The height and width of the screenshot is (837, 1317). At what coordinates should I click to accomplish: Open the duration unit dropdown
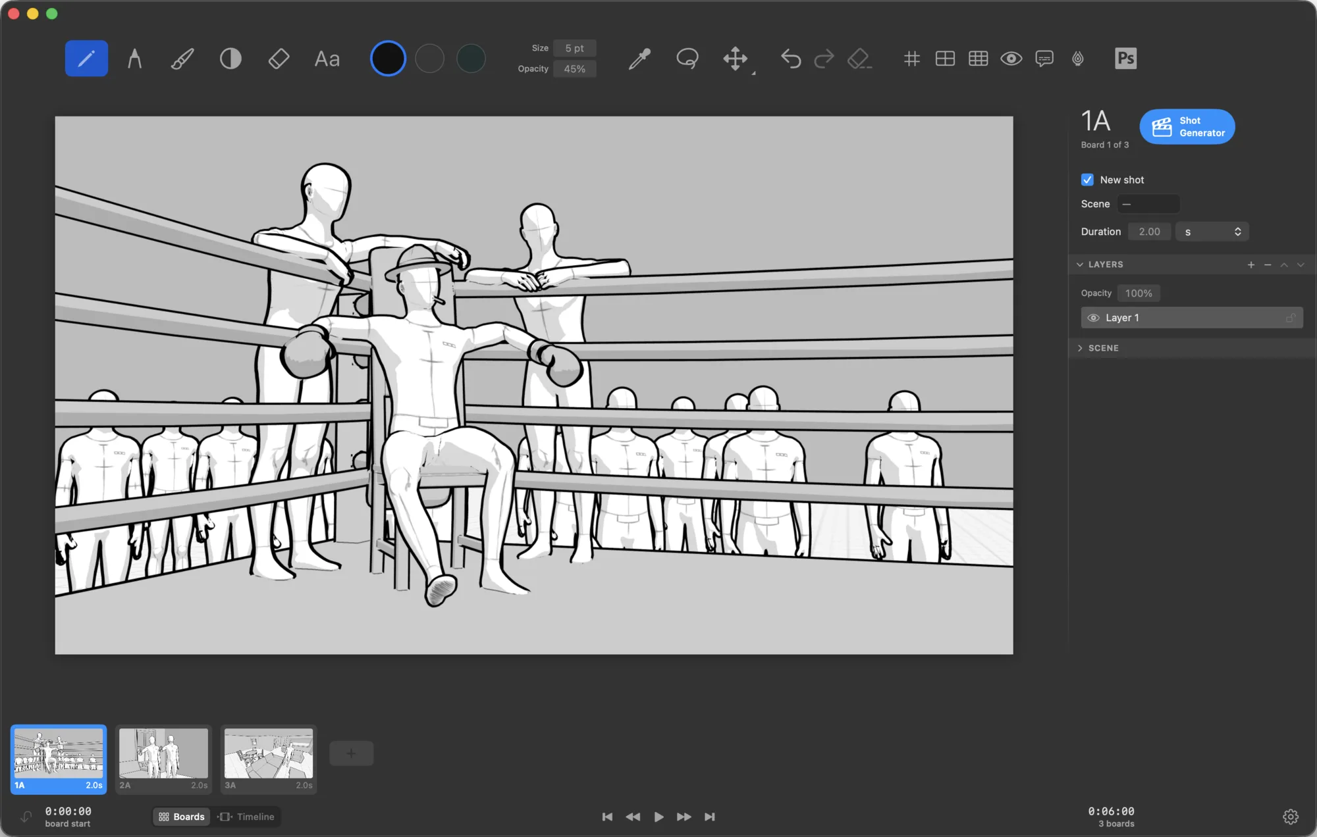(x=1212, y=232)
